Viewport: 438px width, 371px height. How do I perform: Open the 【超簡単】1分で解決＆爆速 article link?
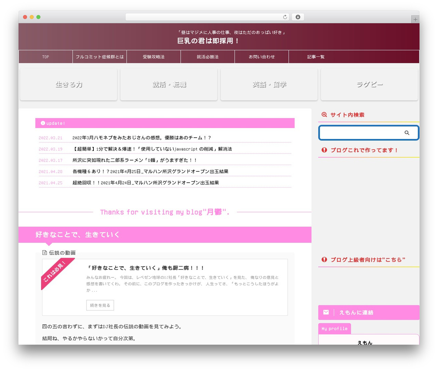pyautogui.click(x=152, y=149)
